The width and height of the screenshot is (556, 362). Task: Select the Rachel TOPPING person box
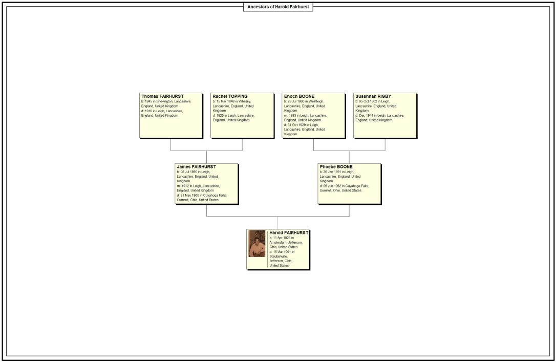tap(242, 114)
